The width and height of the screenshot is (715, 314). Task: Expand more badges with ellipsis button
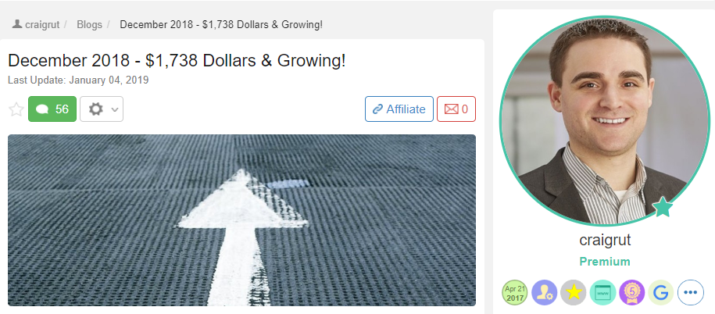691,293
